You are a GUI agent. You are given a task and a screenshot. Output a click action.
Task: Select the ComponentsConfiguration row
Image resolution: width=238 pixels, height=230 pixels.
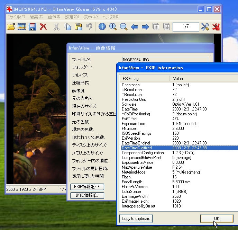(180, 153)
